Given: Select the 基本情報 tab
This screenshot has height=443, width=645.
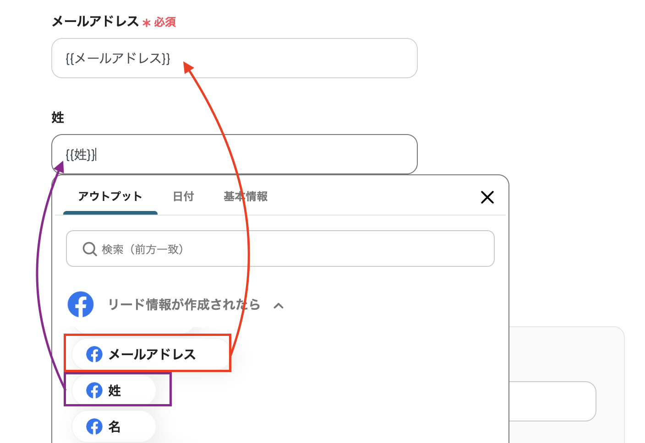Looking at the screenshot, I should (246, 197).
